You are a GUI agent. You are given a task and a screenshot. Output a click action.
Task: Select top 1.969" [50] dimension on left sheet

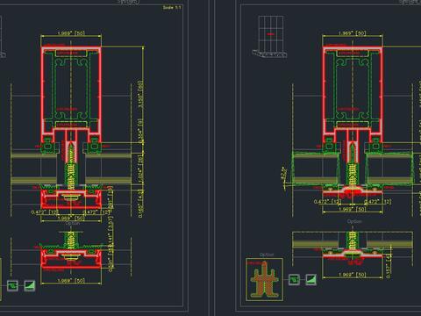(x=71, y=33)
